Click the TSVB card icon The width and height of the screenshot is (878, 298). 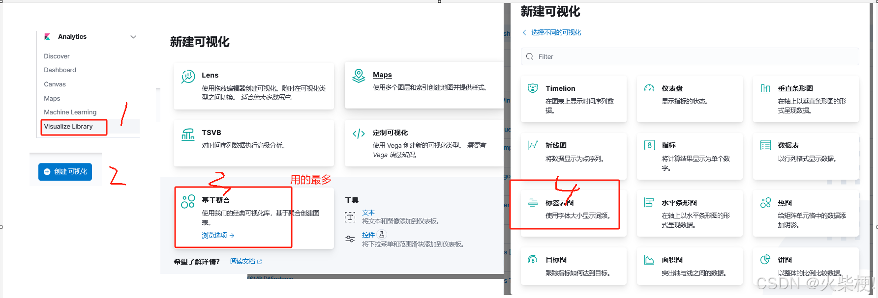188,134
